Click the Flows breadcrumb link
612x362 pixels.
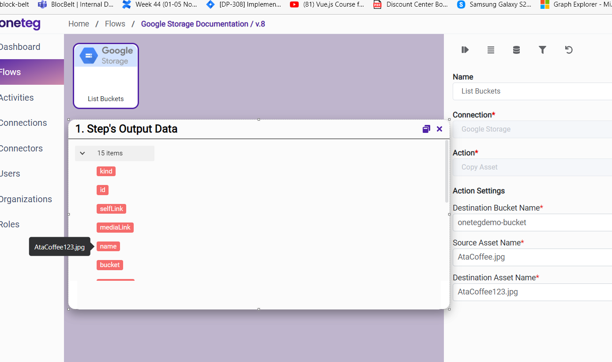coord(115,24)
